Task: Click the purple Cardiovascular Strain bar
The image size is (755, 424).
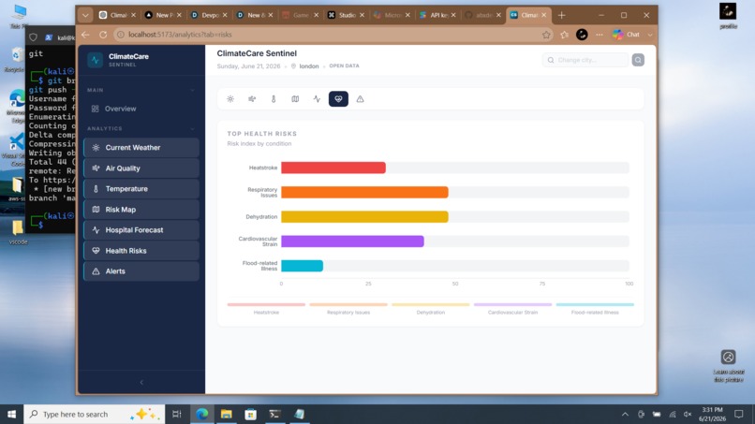Action: [x=352, y=241]
